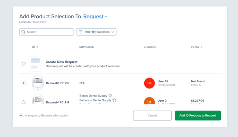The image size is (238, 137).
Task: Click the U5 creator avatar
Action: point(149,83)
